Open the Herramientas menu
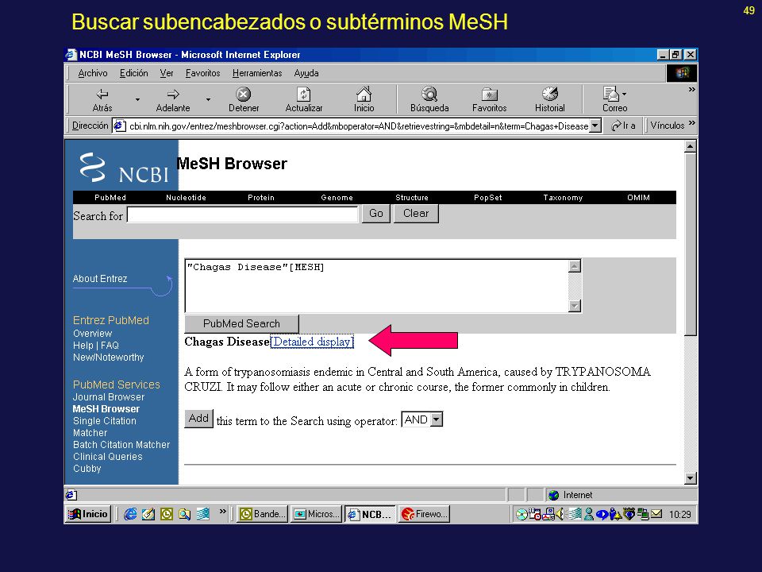This screenshot has height=572, width=762. pyautogui.click(x=257, y=73)
